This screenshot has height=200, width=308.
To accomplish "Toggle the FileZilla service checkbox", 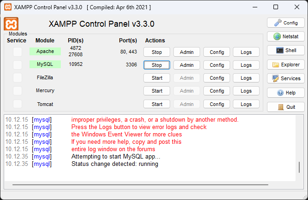I will click(x=18, y=78).
